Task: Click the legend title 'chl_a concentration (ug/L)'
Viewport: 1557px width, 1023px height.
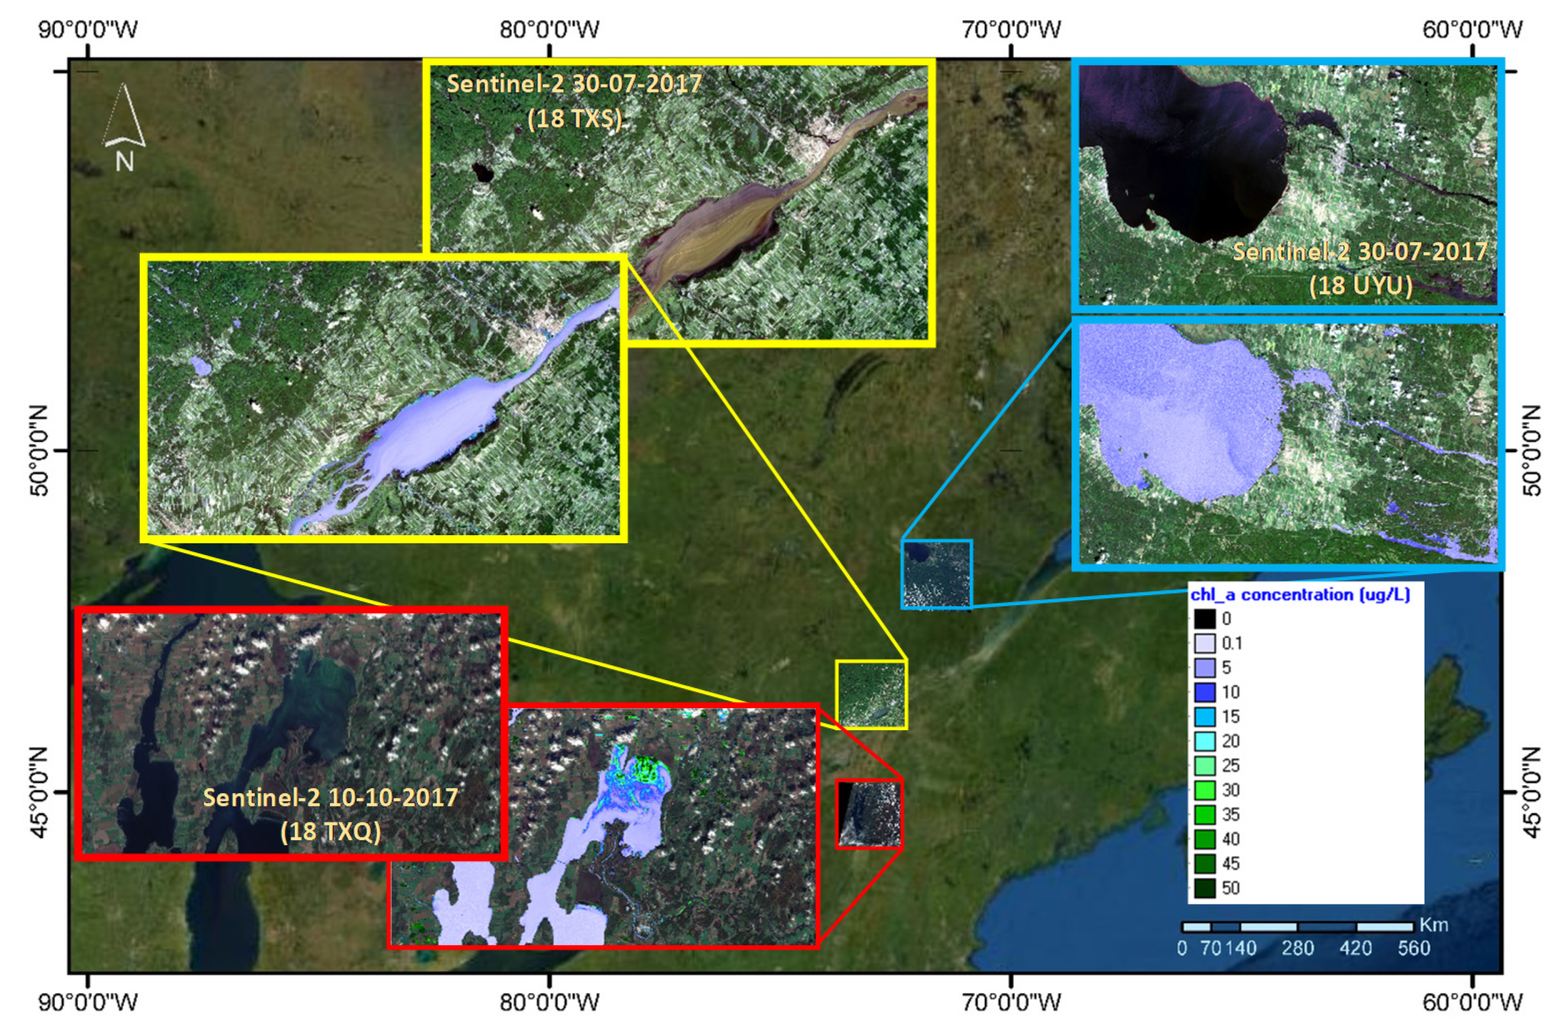Action: (1300, 595)
